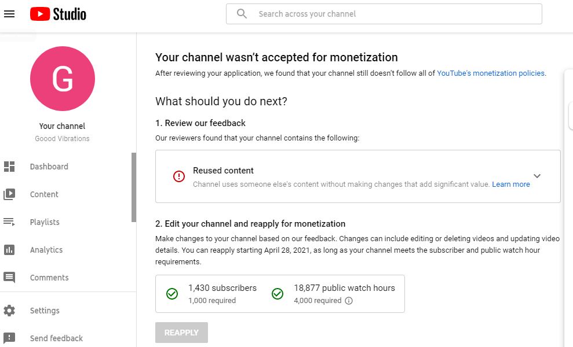
Task: Click the Learn more link
Action: 510,184
